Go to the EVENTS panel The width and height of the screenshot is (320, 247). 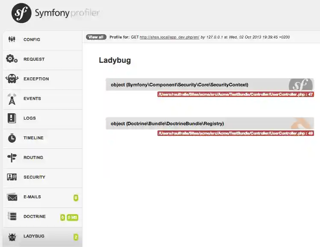click(43, 99)
